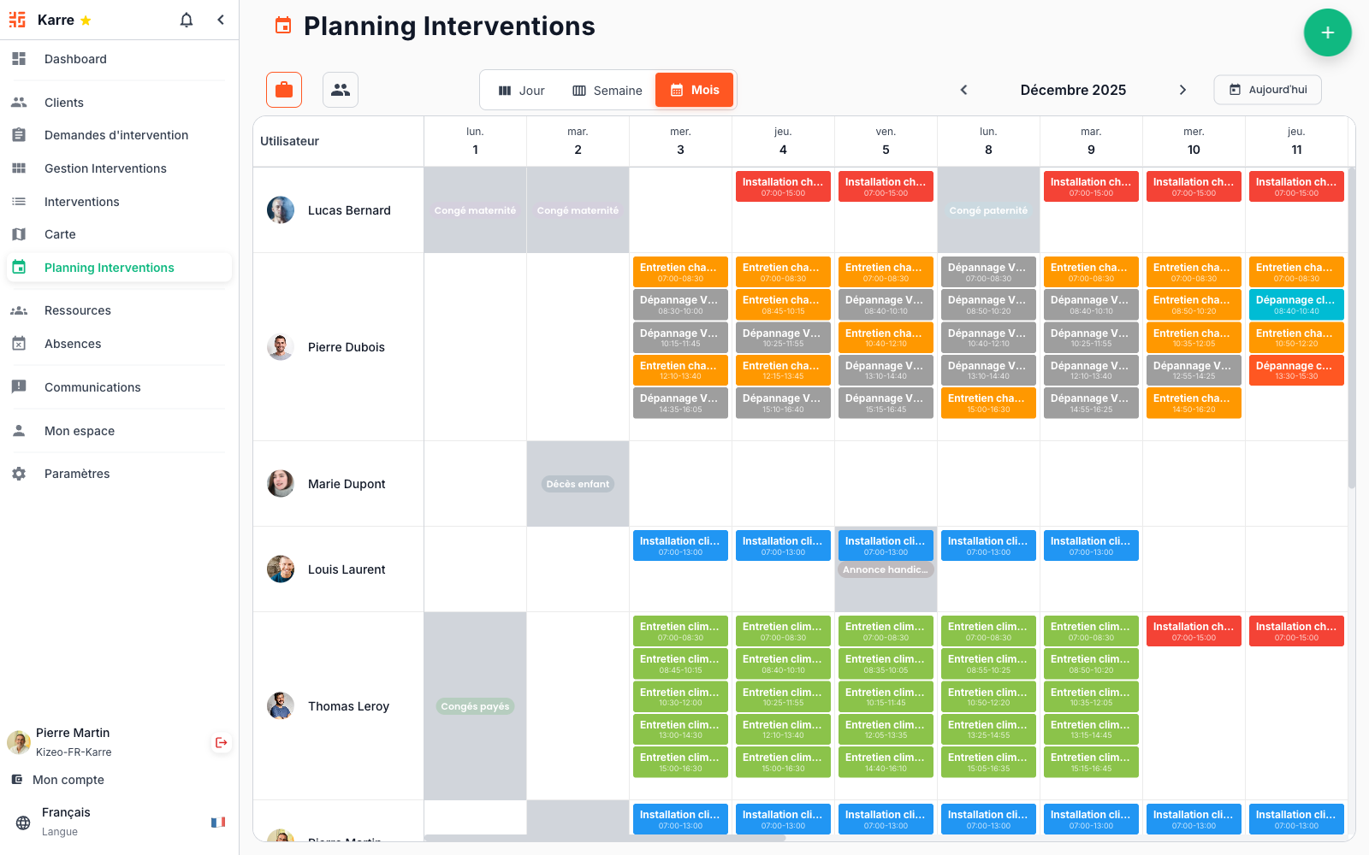
Task: Switch to the Semaine view tab
Action: [607, 89]
